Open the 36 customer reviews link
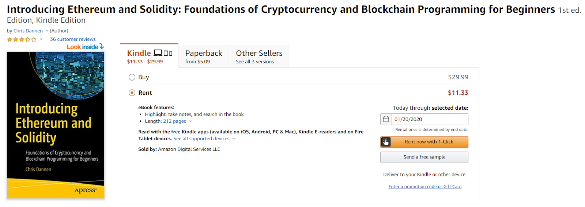The image size is (585, 207). pyautogui.click(x=73, y=39)
